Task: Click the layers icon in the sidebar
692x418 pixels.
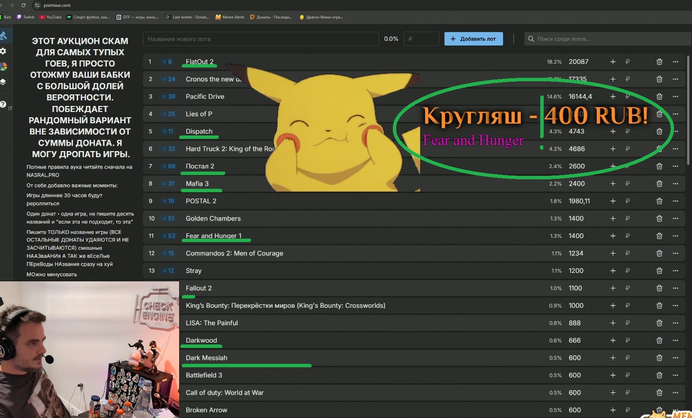Action: pos(3,82)
